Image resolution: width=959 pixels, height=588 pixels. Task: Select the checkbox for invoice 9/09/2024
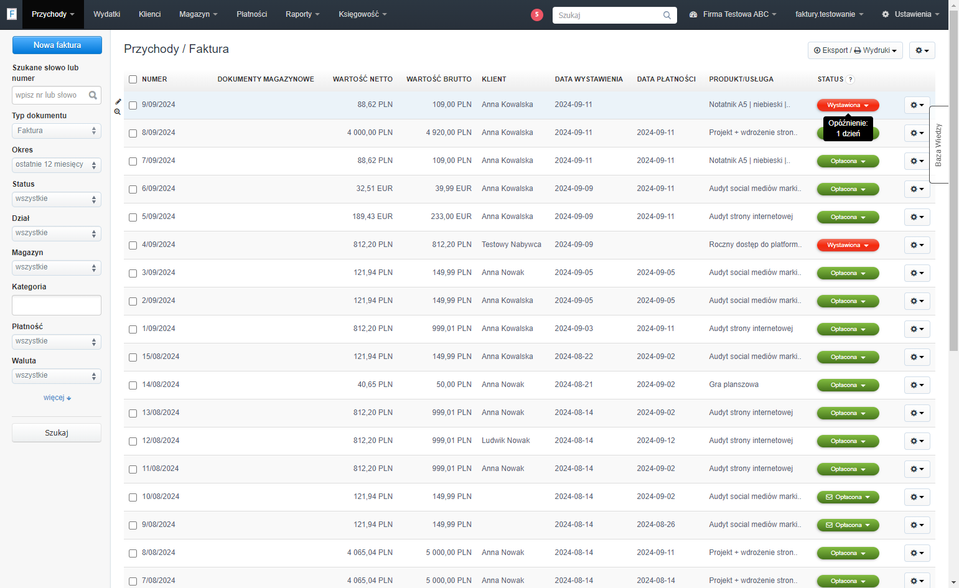pos(133,105)
